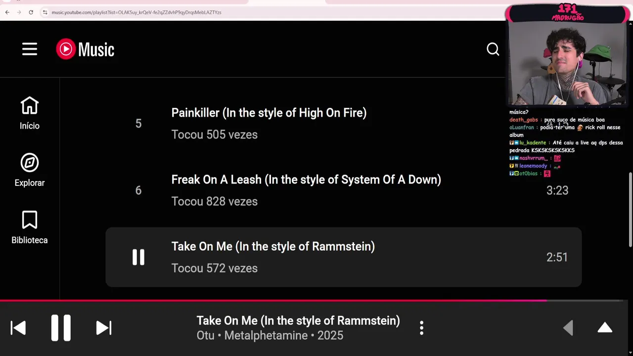The image size is (633, 356).
Task: Open the Metalphetamine album link
Action: pos(266,336)
